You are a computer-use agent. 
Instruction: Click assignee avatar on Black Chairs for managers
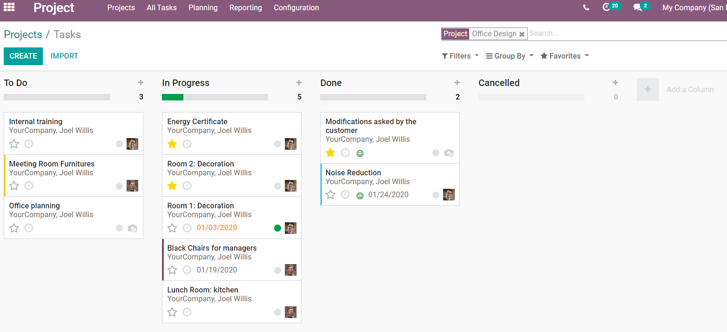click(x=290, y=270)
